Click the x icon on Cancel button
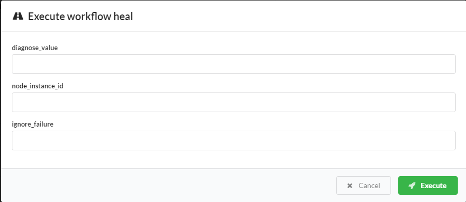Image resolution: width=466 pixels, height=202 pixels. tap(350, 185)
